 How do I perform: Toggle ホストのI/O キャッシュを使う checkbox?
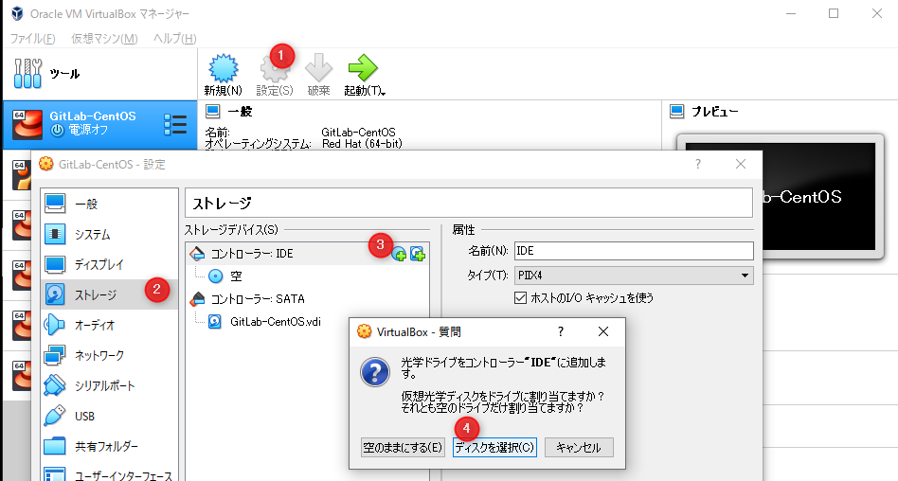click(x=520, y=297)
